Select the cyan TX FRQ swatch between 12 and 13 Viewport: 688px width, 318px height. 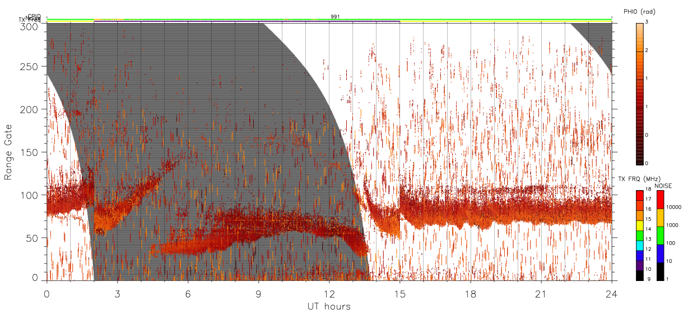tap(640, 246)
